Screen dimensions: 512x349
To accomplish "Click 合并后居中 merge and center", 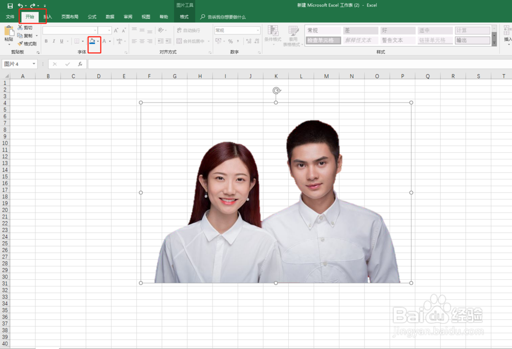I will 190,41.
